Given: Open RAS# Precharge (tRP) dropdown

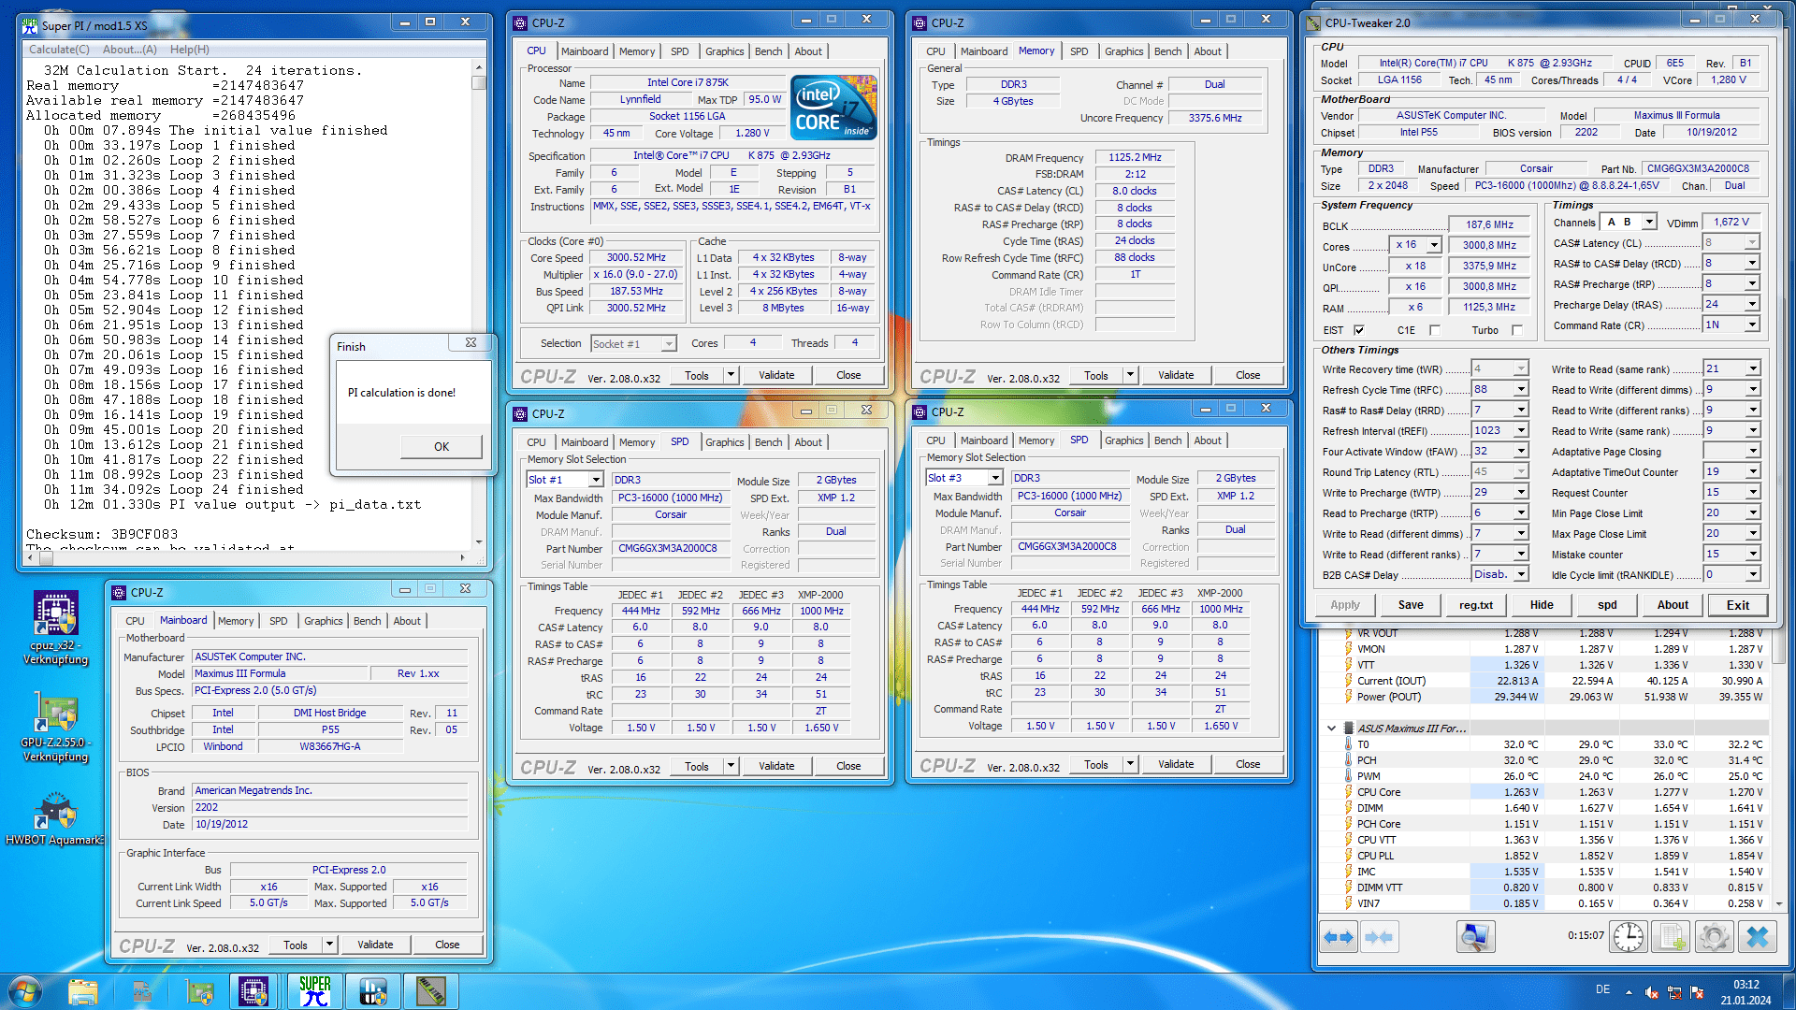Looking at the screenshot, I should click(x=1752, y=283).
